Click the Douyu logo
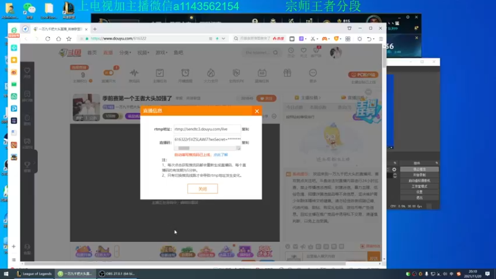Image resolution: width=496 pixels, height=279 pixels. pos(70,53)
